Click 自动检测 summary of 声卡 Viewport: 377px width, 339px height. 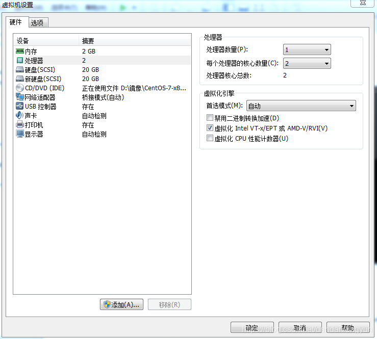pyautogui.click(x=94, y=116)
